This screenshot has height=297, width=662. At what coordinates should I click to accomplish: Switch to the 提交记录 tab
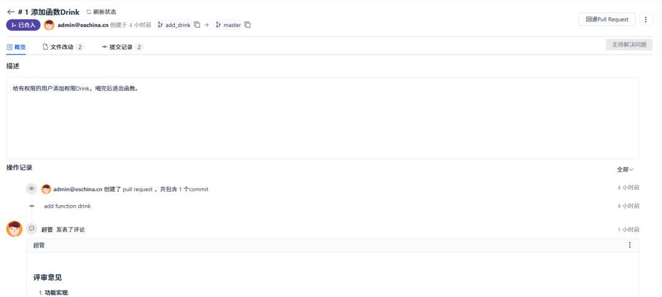click(121, 47)
